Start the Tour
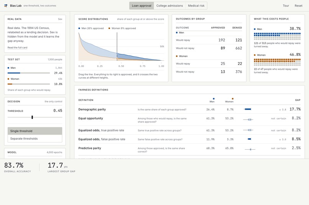309x205 pixels. click(x=286, y=6)
